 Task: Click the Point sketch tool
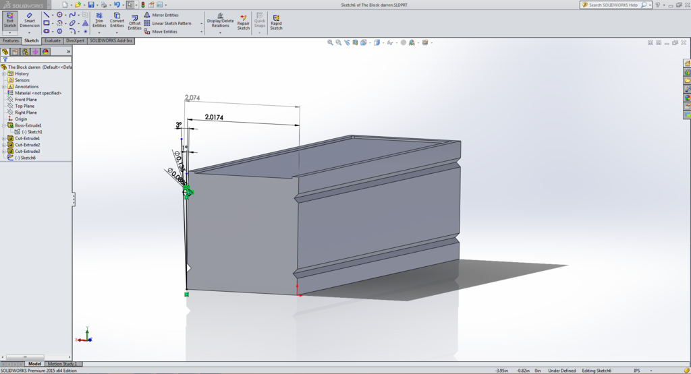[x=86, y=31]
